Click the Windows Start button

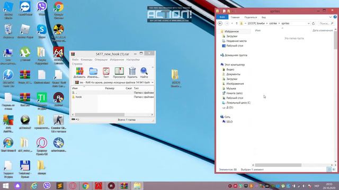click(6, 186)
